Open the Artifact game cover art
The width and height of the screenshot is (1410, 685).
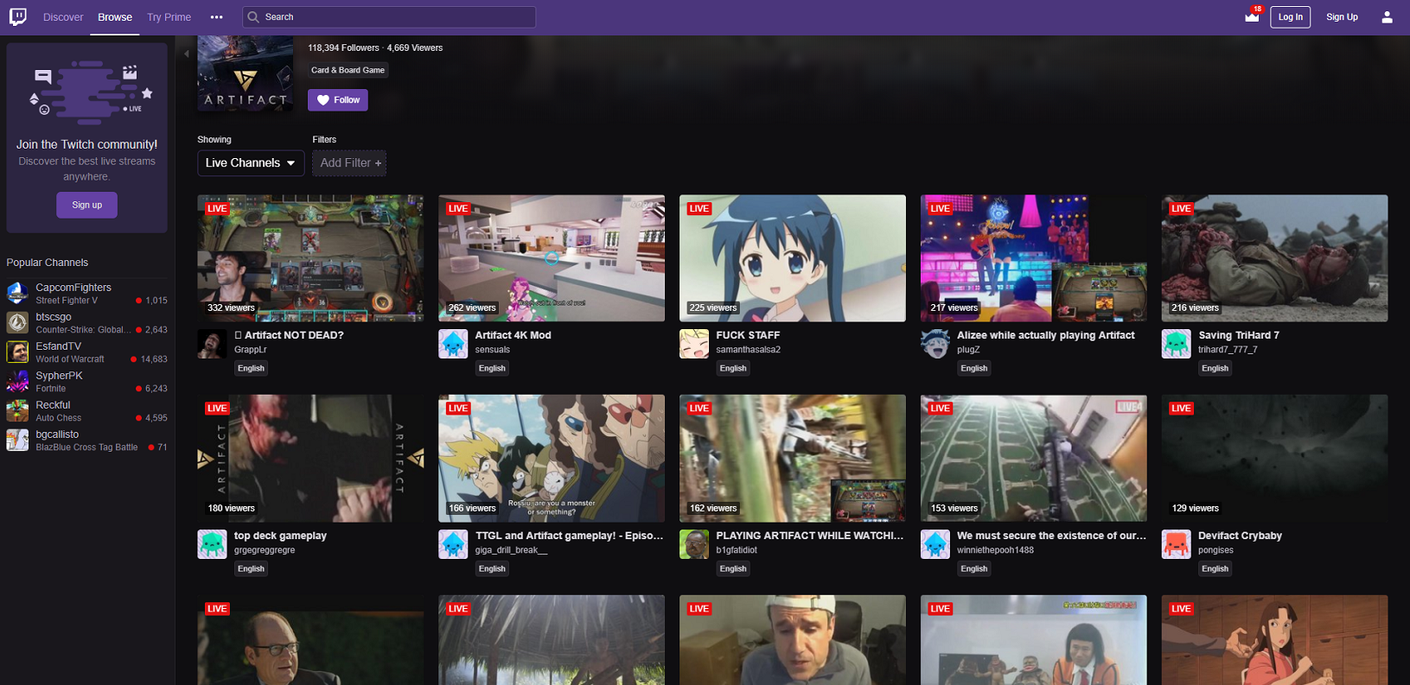245,73
